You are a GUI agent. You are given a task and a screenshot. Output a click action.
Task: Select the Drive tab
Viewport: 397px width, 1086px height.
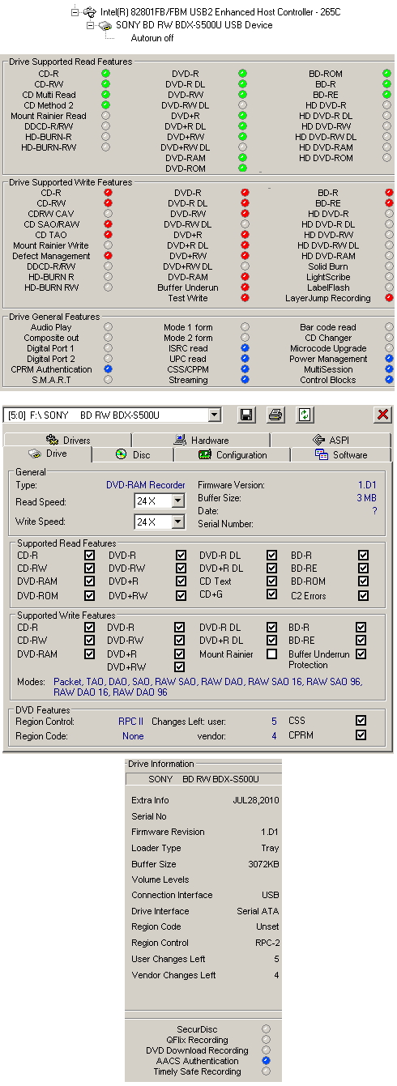coord(49,454)
